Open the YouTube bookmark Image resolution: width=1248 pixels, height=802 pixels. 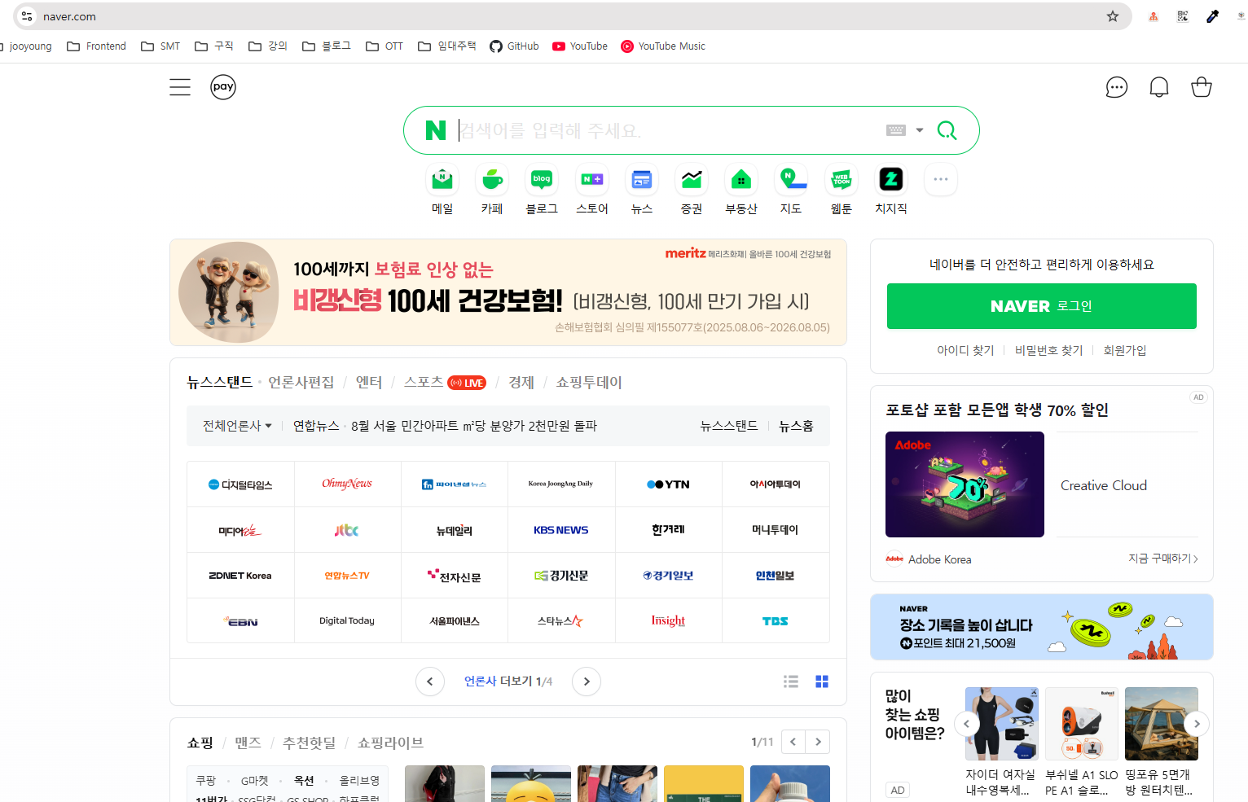click(x=580, y=46)
